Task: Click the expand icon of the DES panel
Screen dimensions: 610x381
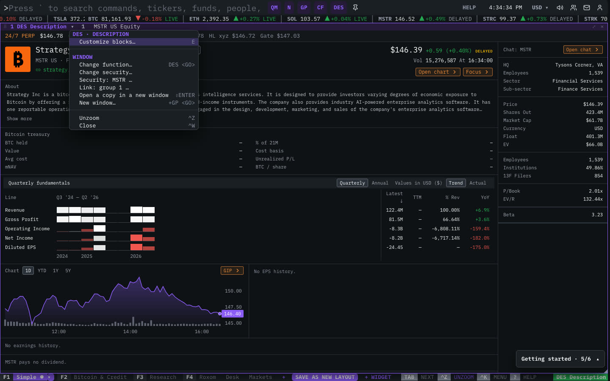Action: click(594, 27)
